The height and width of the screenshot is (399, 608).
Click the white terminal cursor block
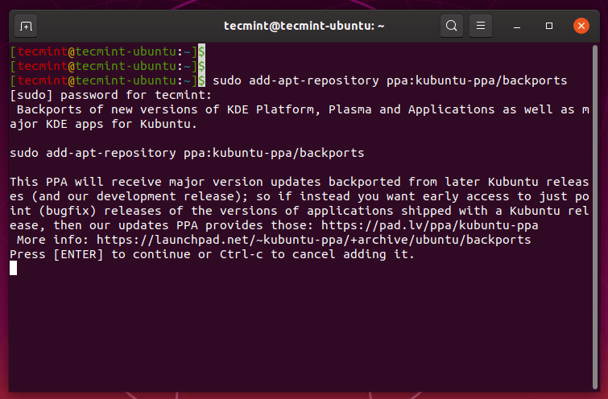click(x=14, y=268)
